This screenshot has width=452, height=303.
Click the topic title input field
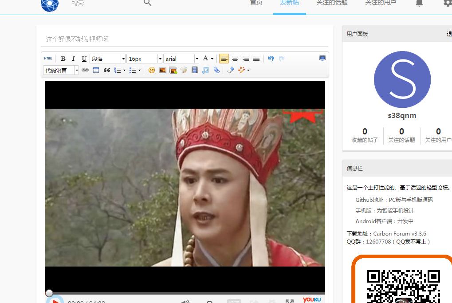[185, 39]
